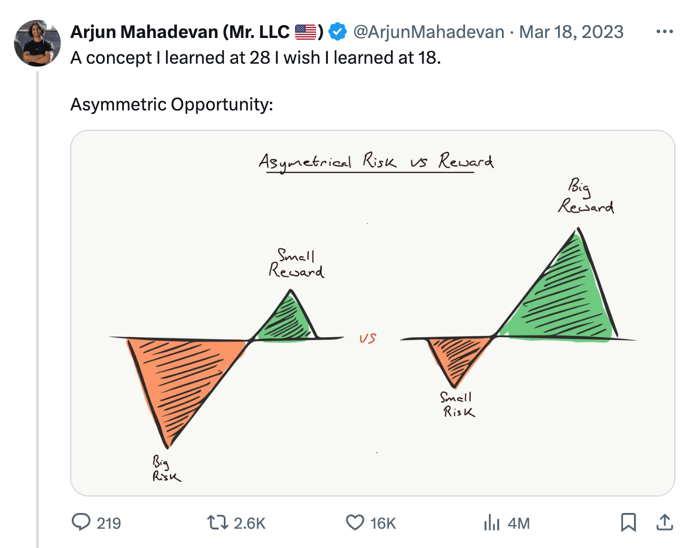Open Arjun Mahadevan's profile picture
The image size is (693, 548).
click(37, 43)
